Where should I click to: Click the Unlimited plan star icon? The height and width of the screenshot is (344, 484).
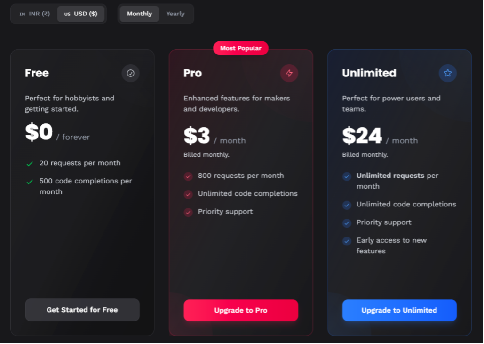point(448,73)
